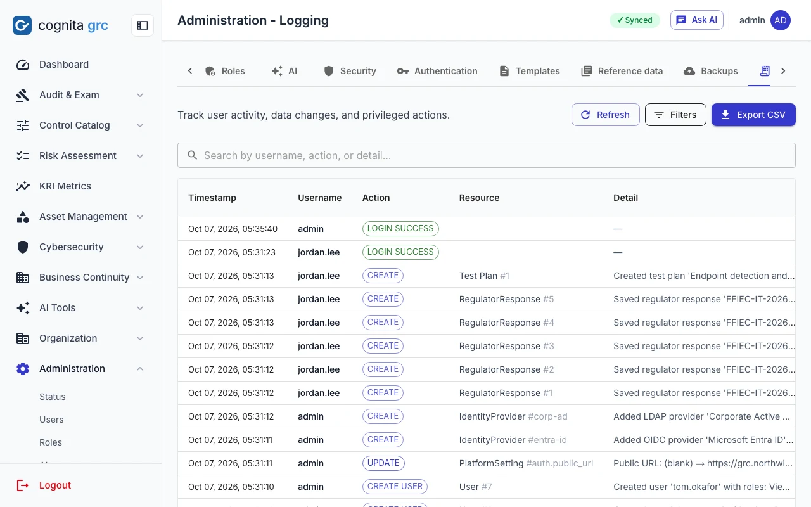
Task: Click the red Logout icon
Action: pos(23,485)
